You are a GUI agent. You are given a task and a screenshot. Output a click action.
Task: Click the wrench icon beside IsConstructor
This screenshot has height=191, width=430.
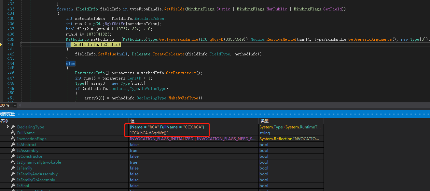[x=13, y=156]
